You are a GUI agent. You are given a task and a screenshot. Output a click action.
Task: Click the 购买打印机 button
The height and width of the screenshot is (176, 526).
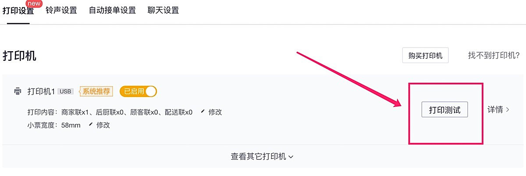[425, 56]
